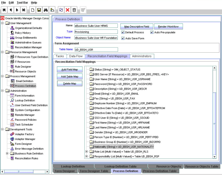This screenshot has width=222, height=175.
Task: Select Employee Number [String] mapping row
Action: pyautogui.click(x=123, y=103)
